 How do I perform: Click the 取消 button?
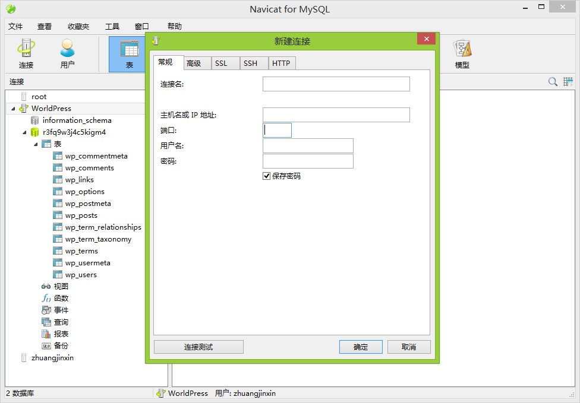[409, 347]
